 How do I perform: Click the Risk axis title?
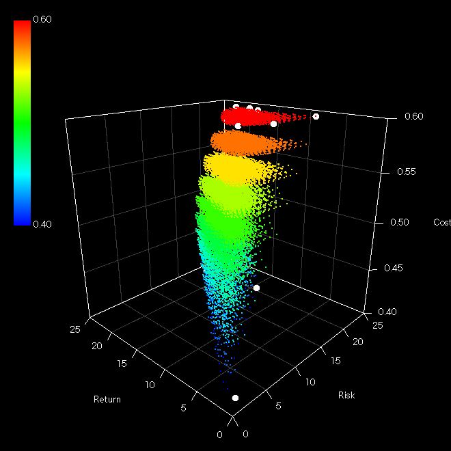tap(346, 395)
